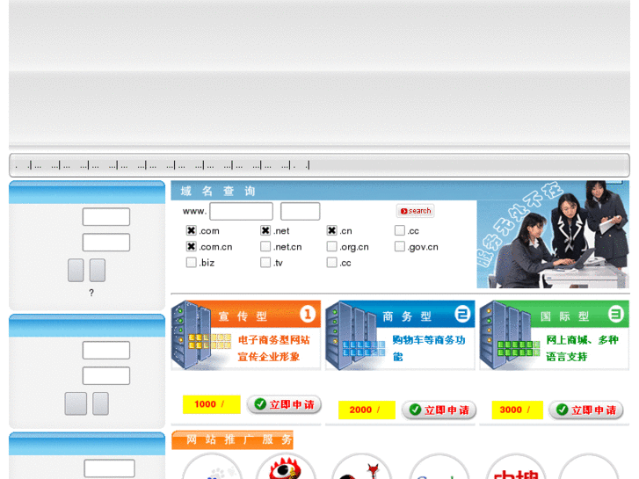Open the 宣传型 website plan banner
The width and height of the screenshot is (639, 479).
(x=246, y=335)
